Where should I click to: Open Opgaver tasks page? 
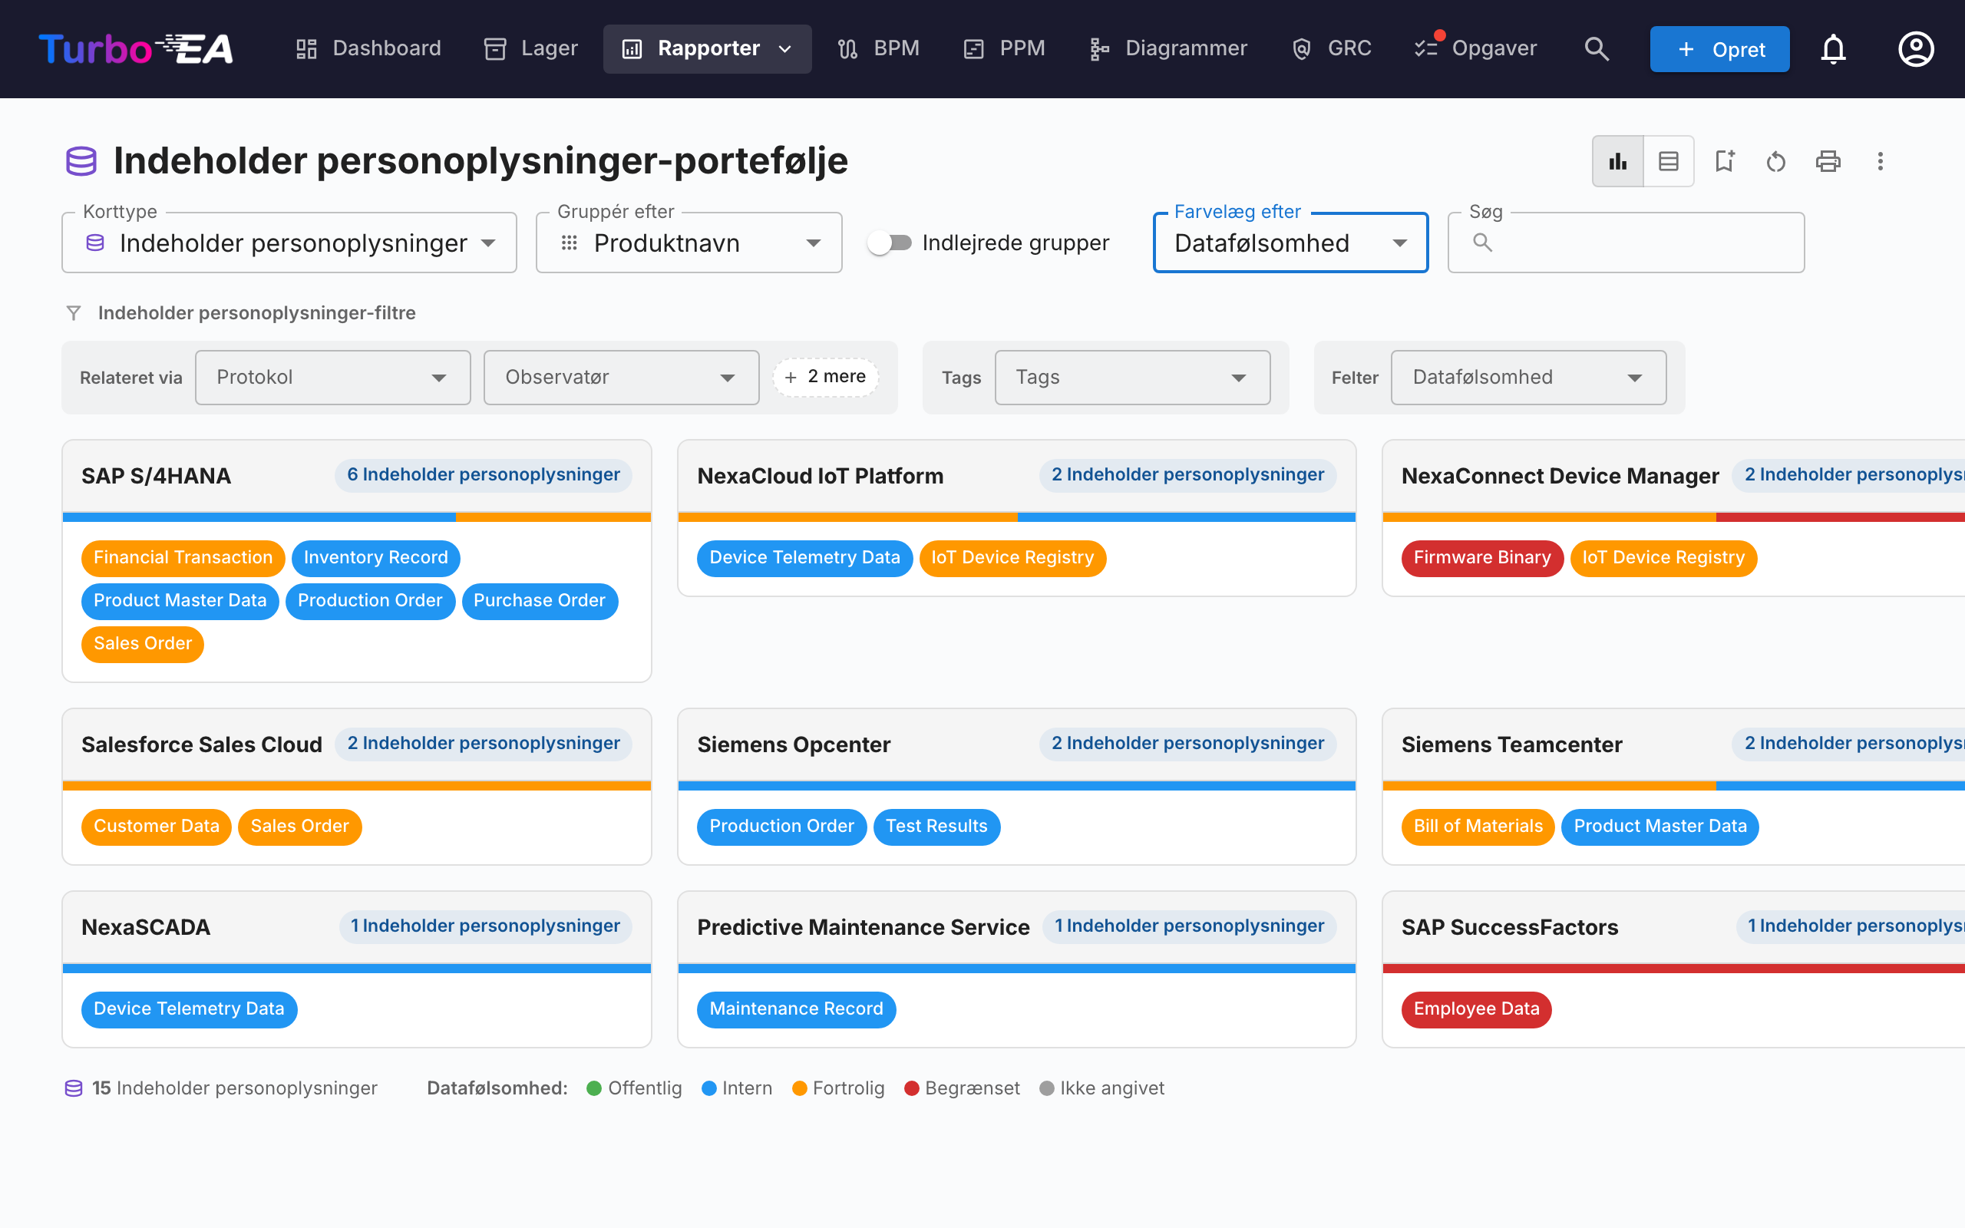(1475, 48)
